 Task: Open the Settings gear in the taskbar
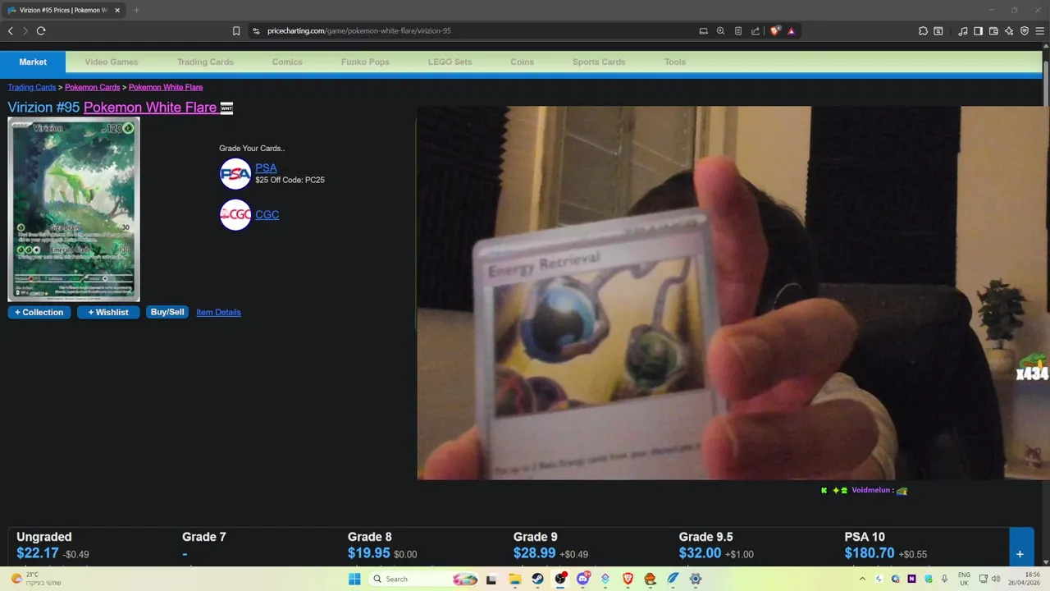pyautogui.click(x=696, y=579)
